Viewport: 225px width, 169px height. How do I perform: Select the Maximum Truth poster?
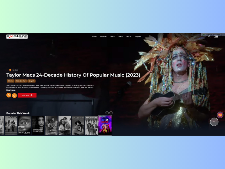pyautogui.click(x=91, y=125)
